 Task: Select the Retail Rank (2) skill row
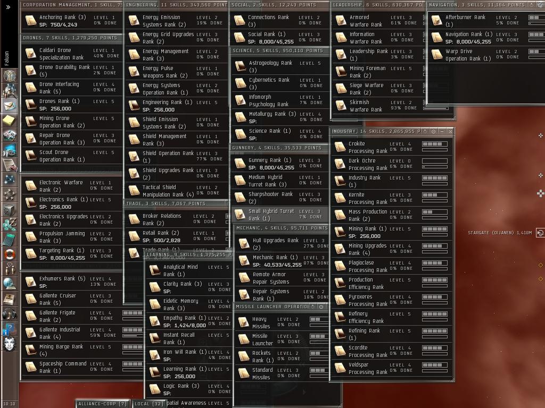pos(177,236)
